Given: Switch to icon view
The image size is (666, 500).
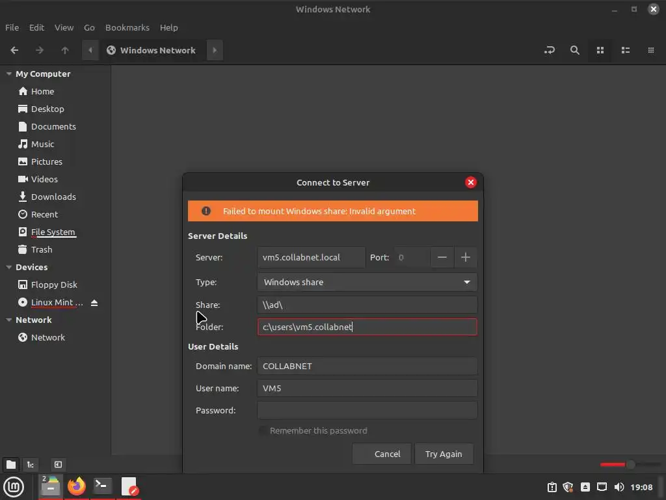Looking at the screenshot, I should (600, 50).
